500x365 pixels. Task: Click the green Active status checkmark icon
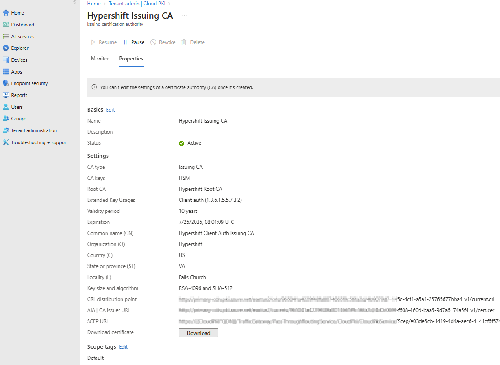click(x=181, y=143)
